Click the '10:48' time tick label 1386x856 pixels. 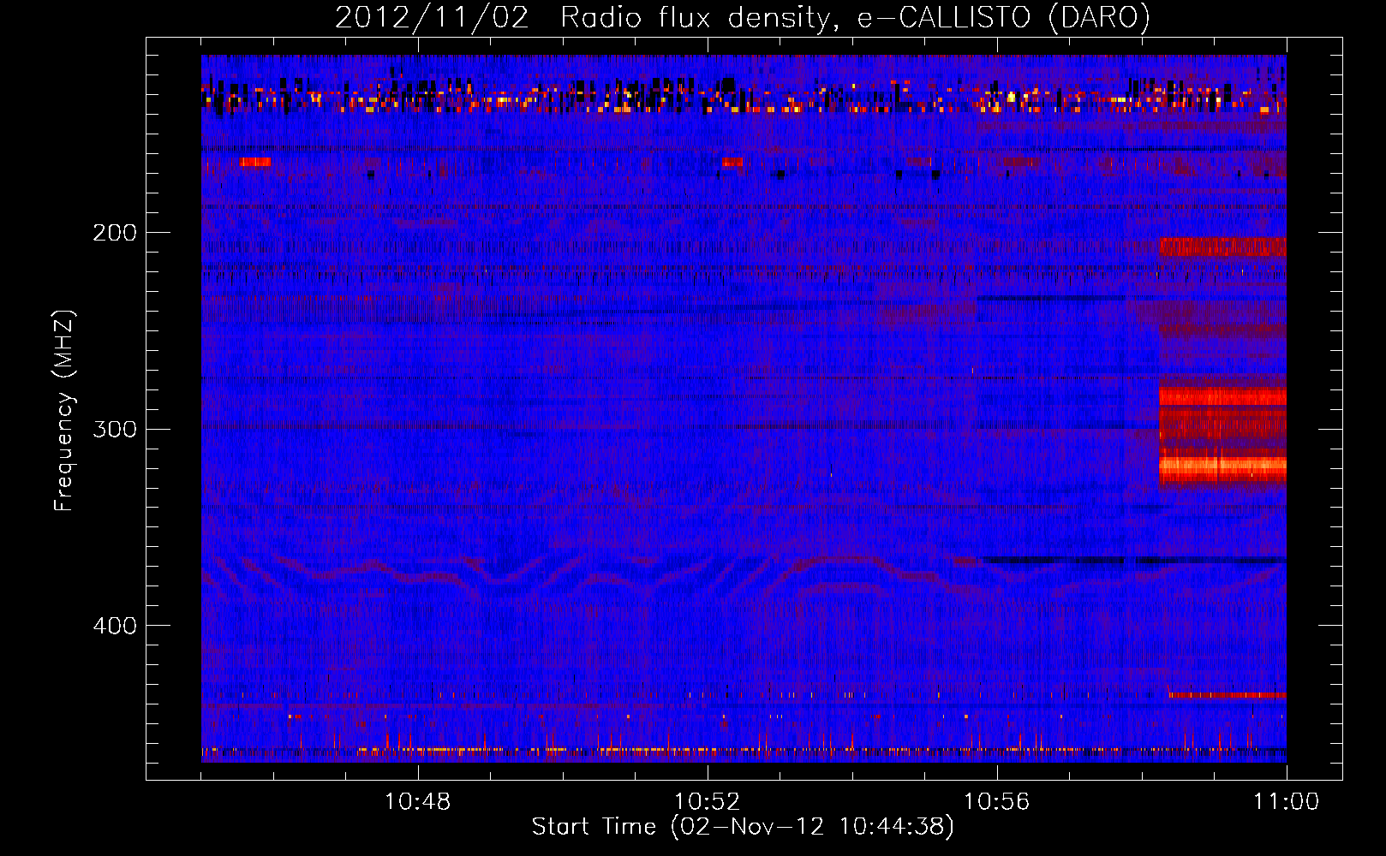click(418, 802)
